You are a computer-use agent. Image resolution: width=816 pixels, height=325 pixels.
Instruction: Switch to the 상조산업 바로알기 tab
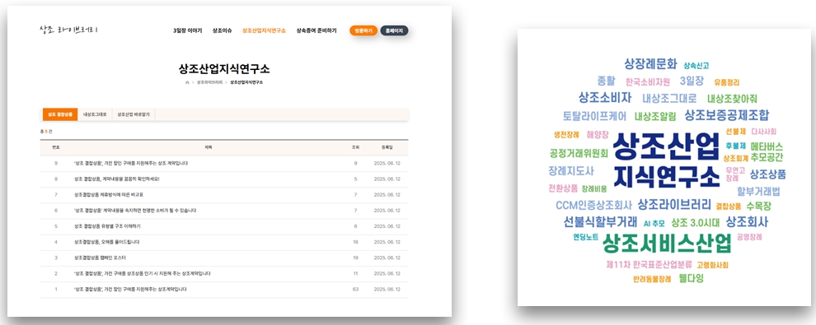coord(134,114)
